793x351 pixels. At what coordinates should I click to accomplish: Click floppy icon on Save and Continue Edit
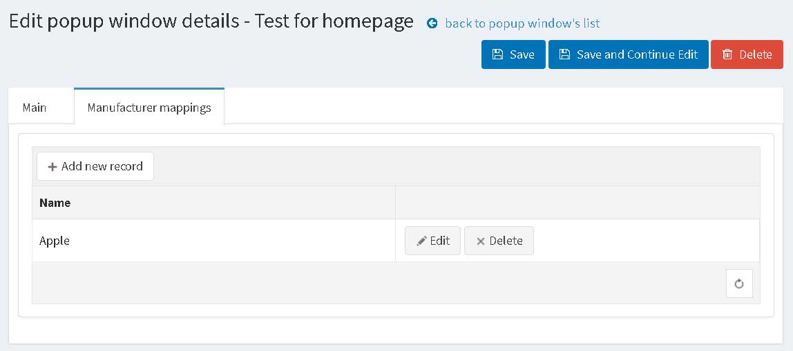click(564, 54)
